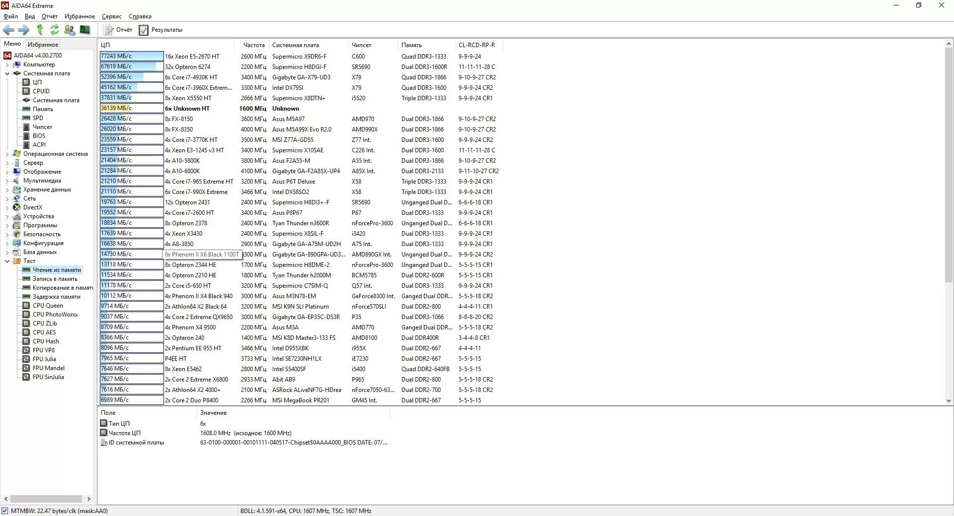
Task: Open the Файл menu
Action: (x=10, y=16)
